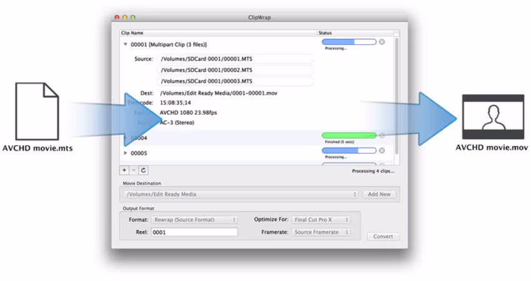
Task: Click the Clip Name column header
Action: point(219,33)
